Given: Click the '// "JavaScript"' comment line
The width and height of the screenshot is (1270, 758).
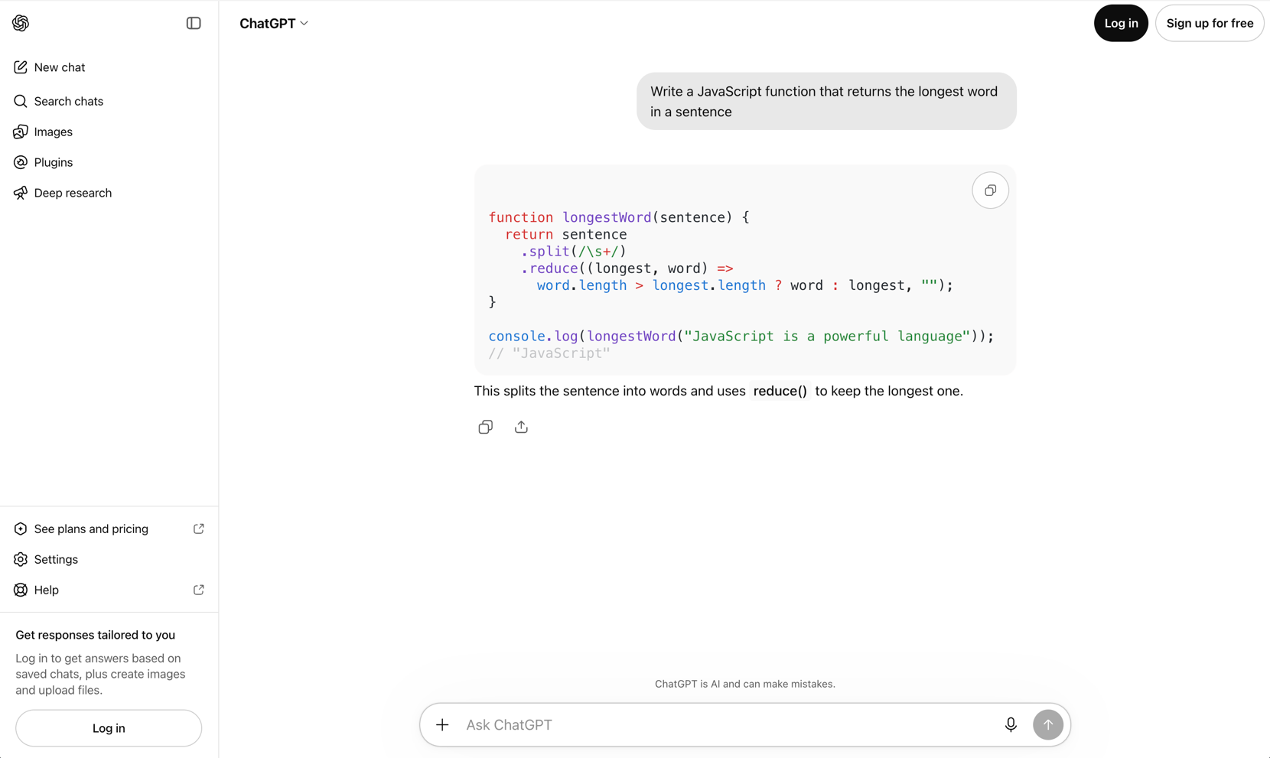Looking at the screenshot, I should pos(549,353).
